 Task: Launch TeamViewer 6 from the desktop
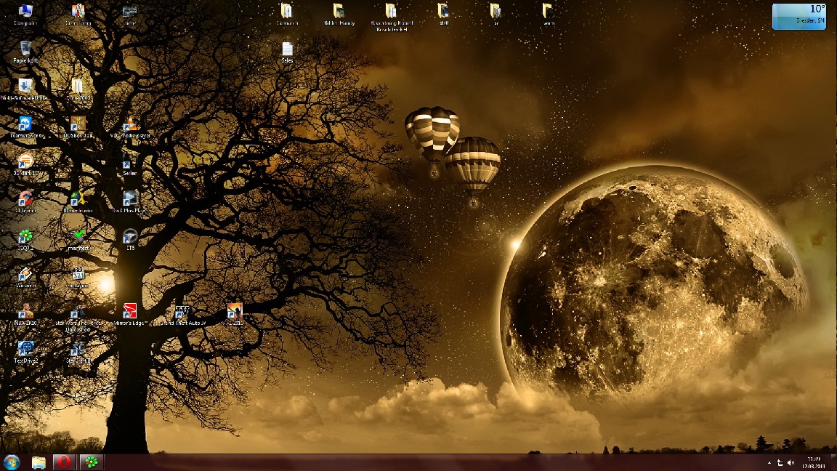click(25, 124)
